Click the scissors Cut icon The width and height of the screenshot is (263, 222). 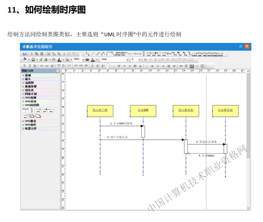point(32,54)
